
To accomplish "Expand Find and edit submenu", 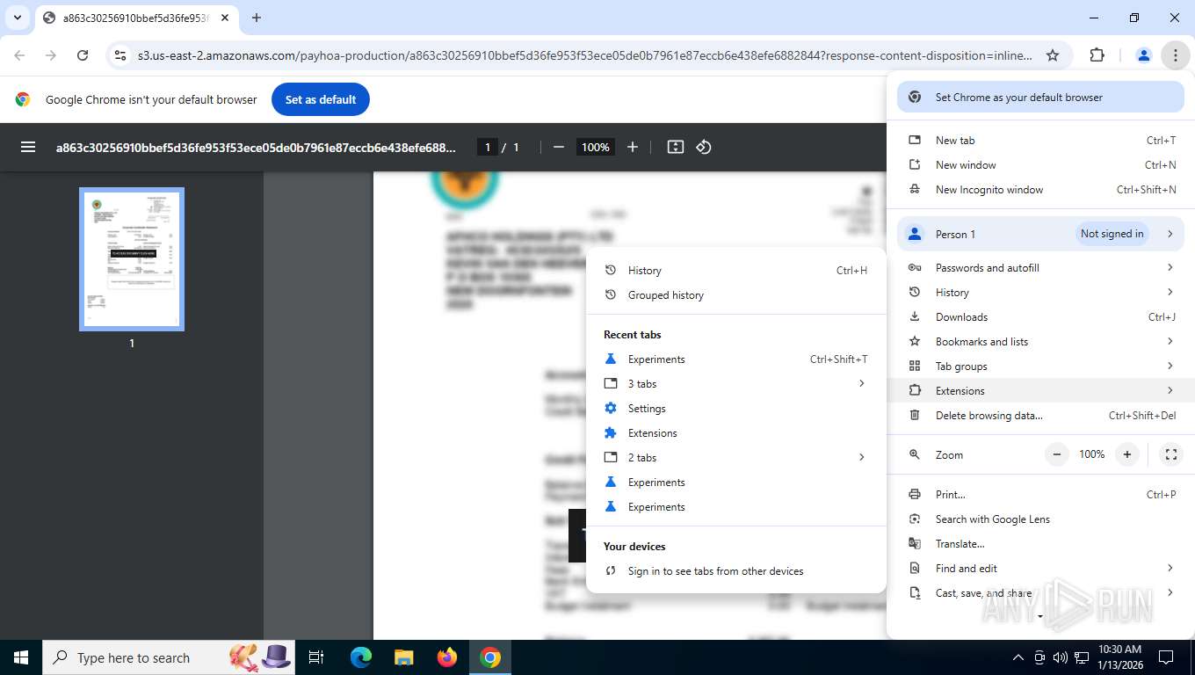I will click(1040, 569).
